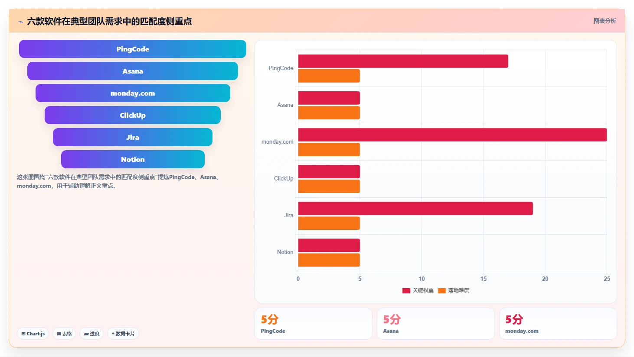Viewport: 634px width, 357px height.
Task: Click the x-axis value 15
Action: pos(484,279)
